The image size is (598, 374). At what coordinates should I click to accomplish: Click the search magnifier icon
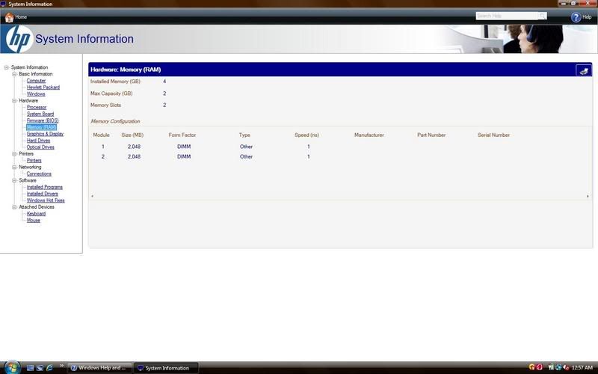[543, 16]
